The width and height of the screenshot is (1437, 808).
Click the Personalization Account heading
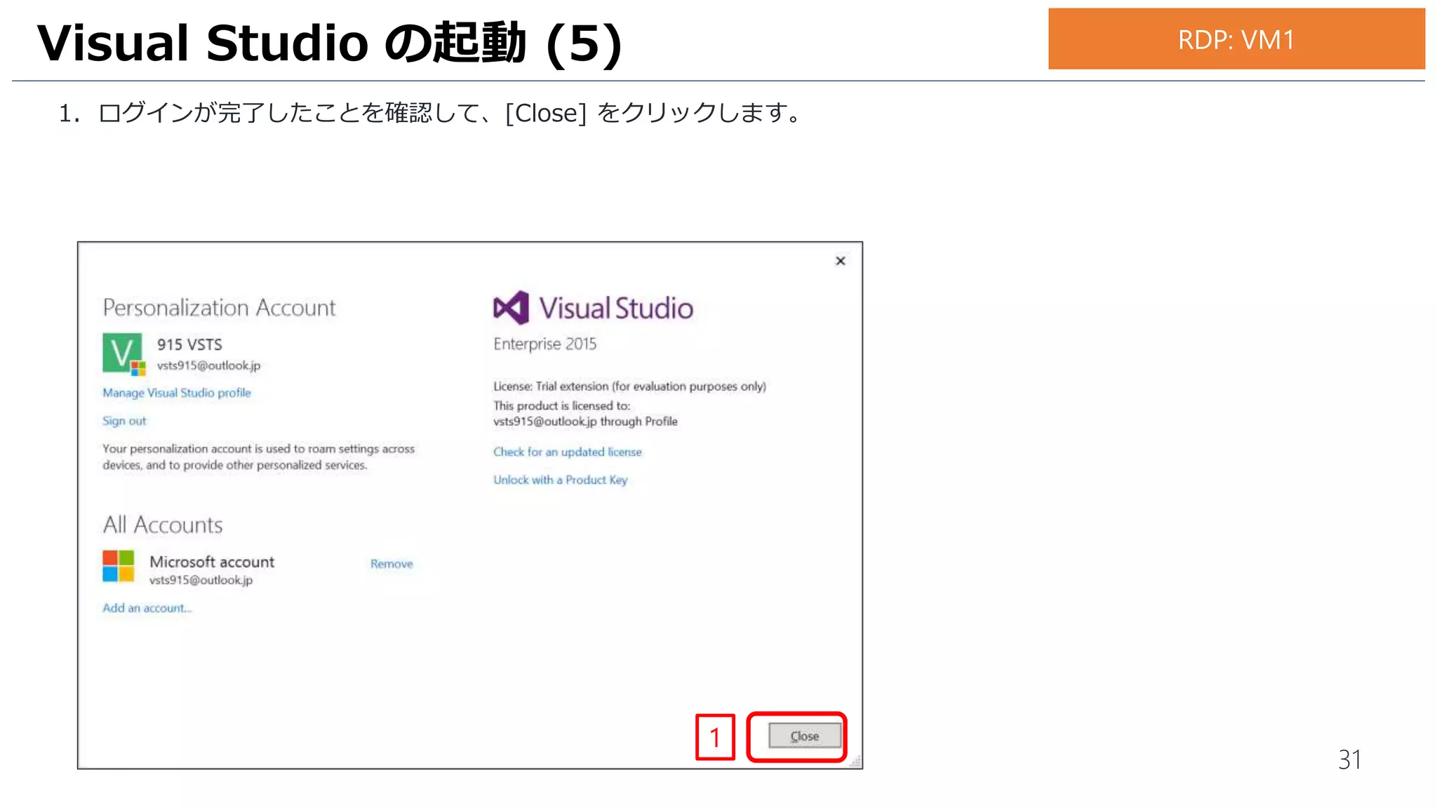(x=219, y=308)
